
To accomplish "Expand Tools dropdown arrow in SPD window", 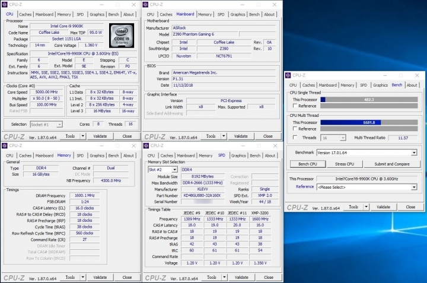I will (224, 277).
